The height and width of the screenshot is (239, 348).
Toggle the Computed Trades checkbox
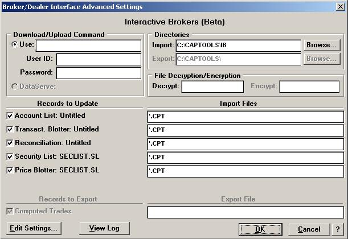click(x=10, y=211)
